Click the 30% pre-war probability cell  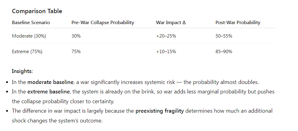(x=76, y=36)
